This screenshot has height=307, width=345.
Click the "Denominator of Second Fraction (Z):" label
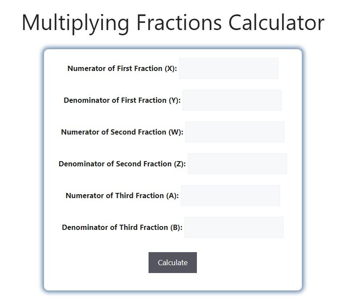122,164
